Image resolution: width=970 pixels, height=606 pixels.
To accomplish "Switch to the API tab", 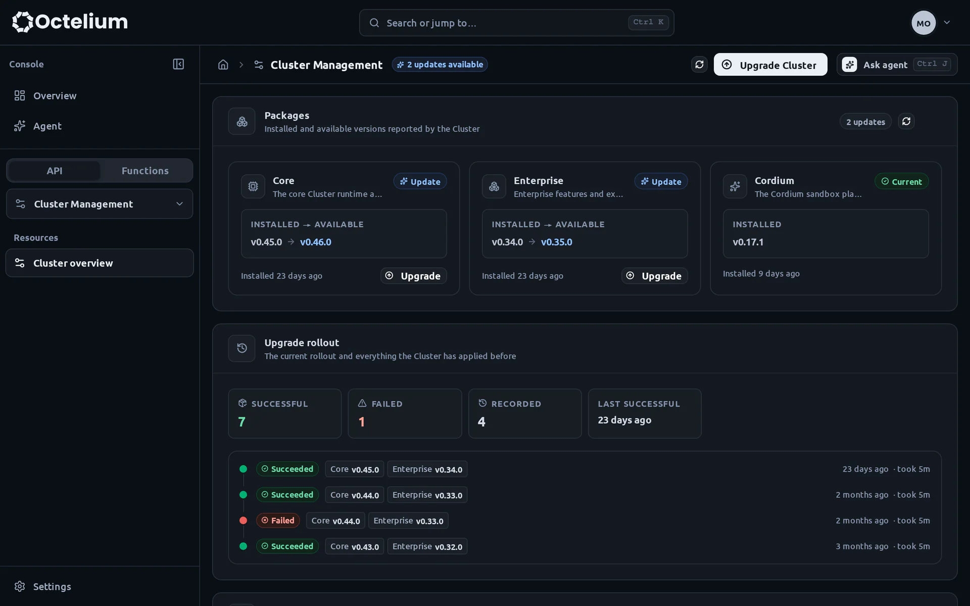I will [x=55, y=171].
